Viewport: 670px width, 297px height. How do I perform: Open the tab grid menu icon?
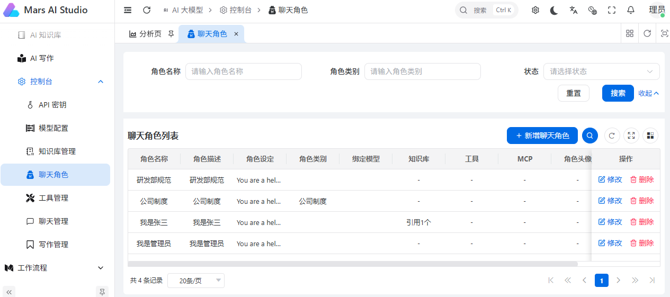(x=630, y=33)
